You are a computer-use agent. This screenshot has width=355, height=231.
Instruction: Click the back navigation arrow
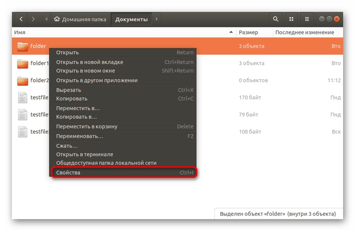click(21, 19)
